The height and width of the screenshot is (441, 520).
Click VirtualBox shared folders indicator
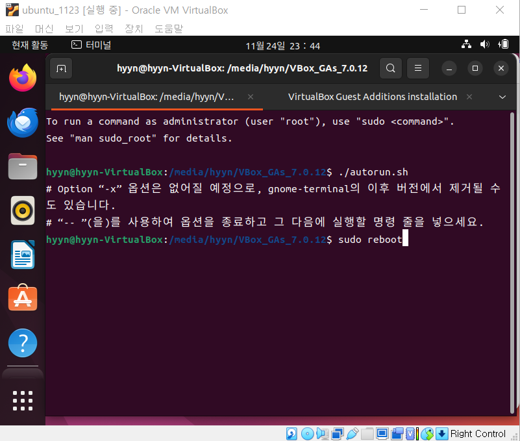(x=367, y=434)
